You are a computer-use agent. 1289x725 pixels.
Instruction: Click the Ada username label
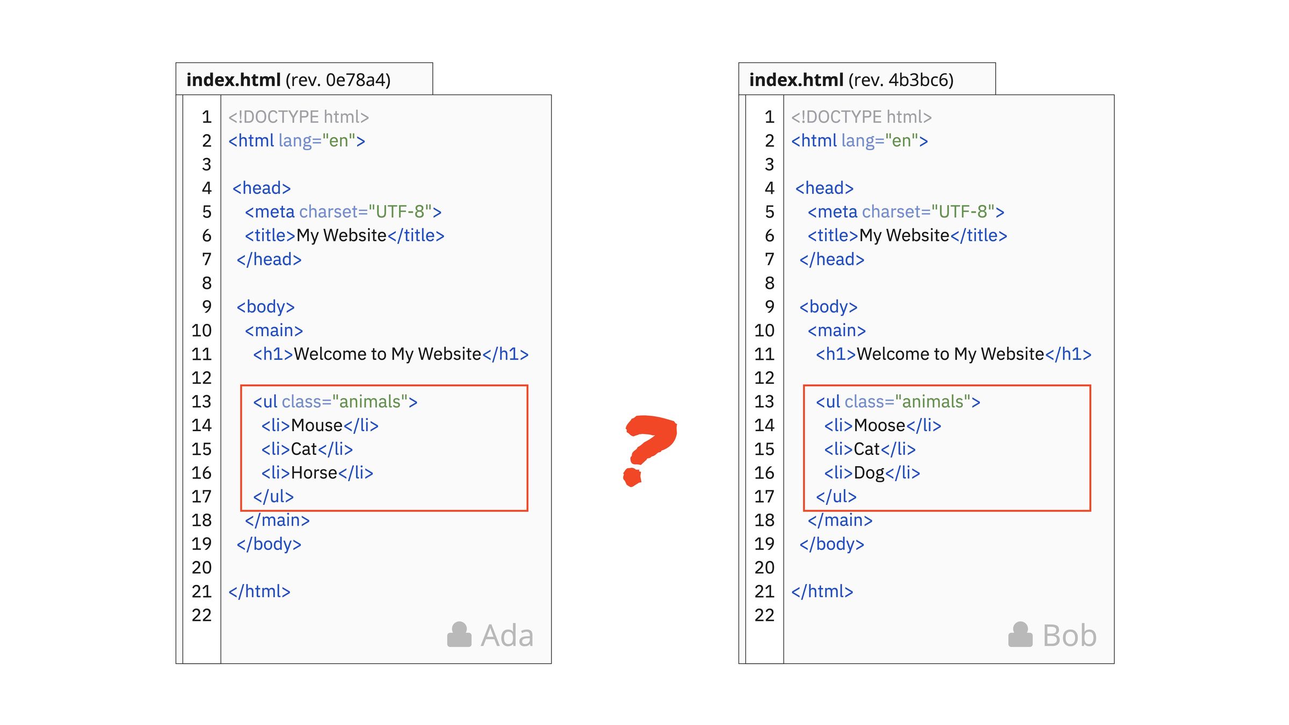click(x=507, y=636)
